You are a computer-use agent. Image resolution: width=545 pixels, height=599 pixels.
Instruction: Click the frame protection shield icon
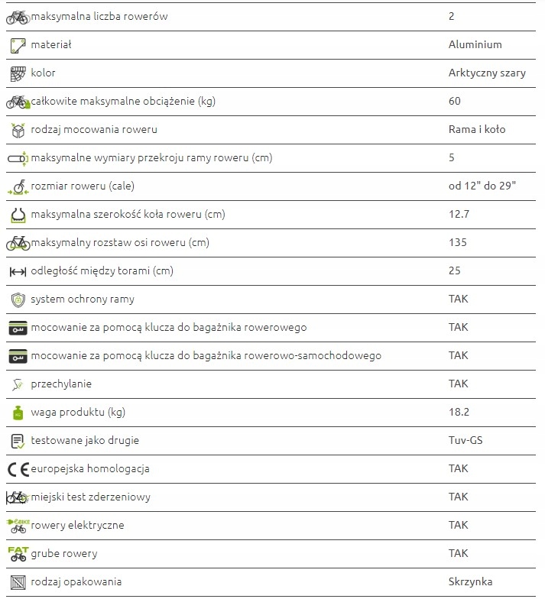(18, 299)
